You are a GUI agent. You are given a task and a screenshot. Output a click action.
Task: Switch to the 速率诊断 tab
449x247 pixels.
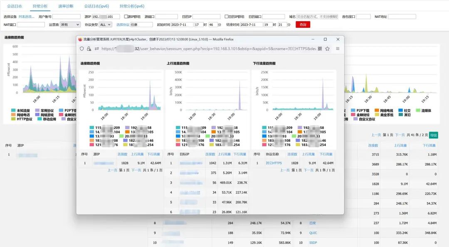click(x=66, y=6)
